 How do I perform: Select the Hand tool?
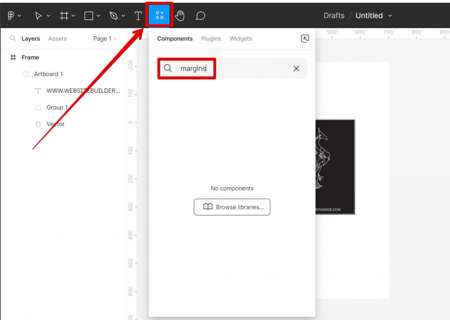click(x=180, y=16)
